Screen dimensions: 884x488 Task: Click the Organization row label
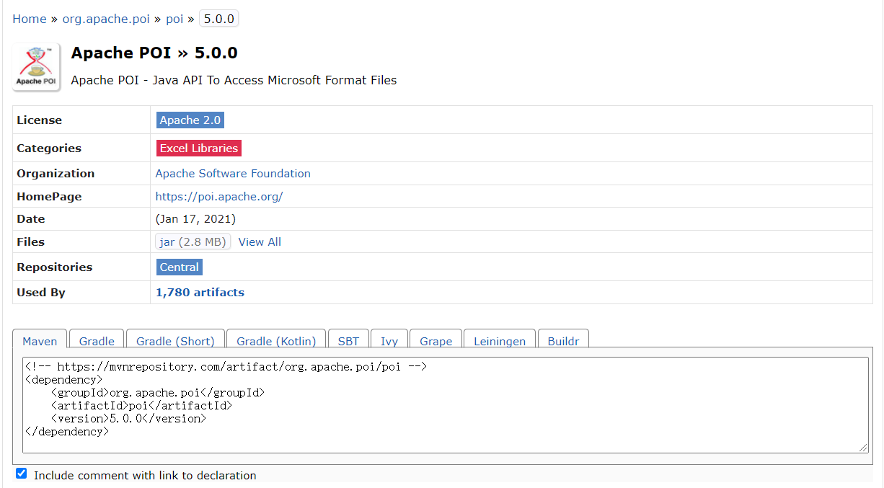coord(56,174)
